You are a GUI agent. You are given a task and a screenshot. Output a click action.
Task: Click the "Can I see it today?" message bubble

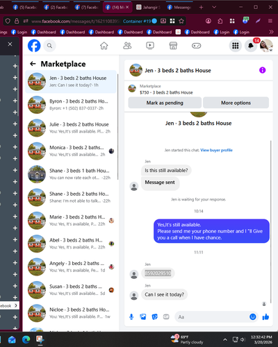(164, 294)
